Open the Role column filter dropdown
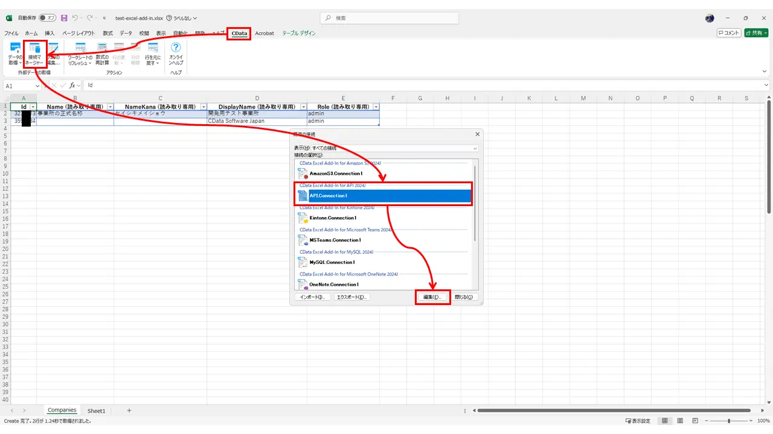The width and height of the screenshot is (773, 434). [x=376, y=107]
